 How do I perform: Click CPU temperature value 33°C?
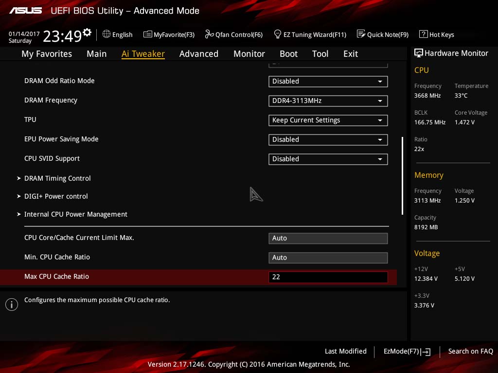(461, 96)
